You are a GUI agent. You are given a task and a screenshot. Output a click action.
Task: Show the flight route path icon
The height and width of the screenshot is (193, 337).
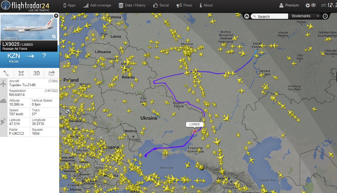pos(6,73)
